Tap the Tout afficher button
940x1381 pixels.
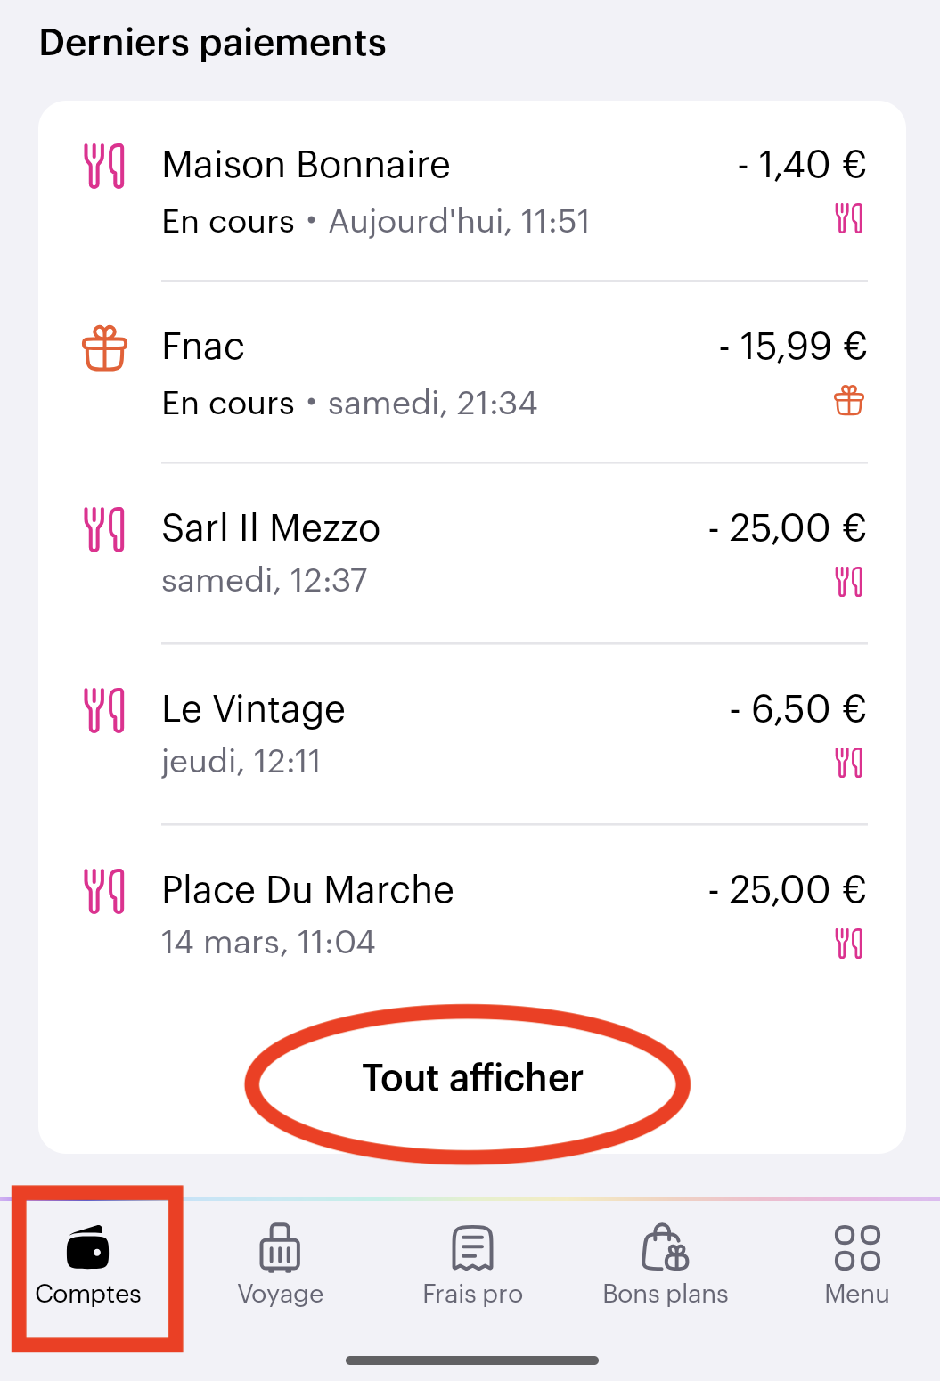pos(471,1078)
